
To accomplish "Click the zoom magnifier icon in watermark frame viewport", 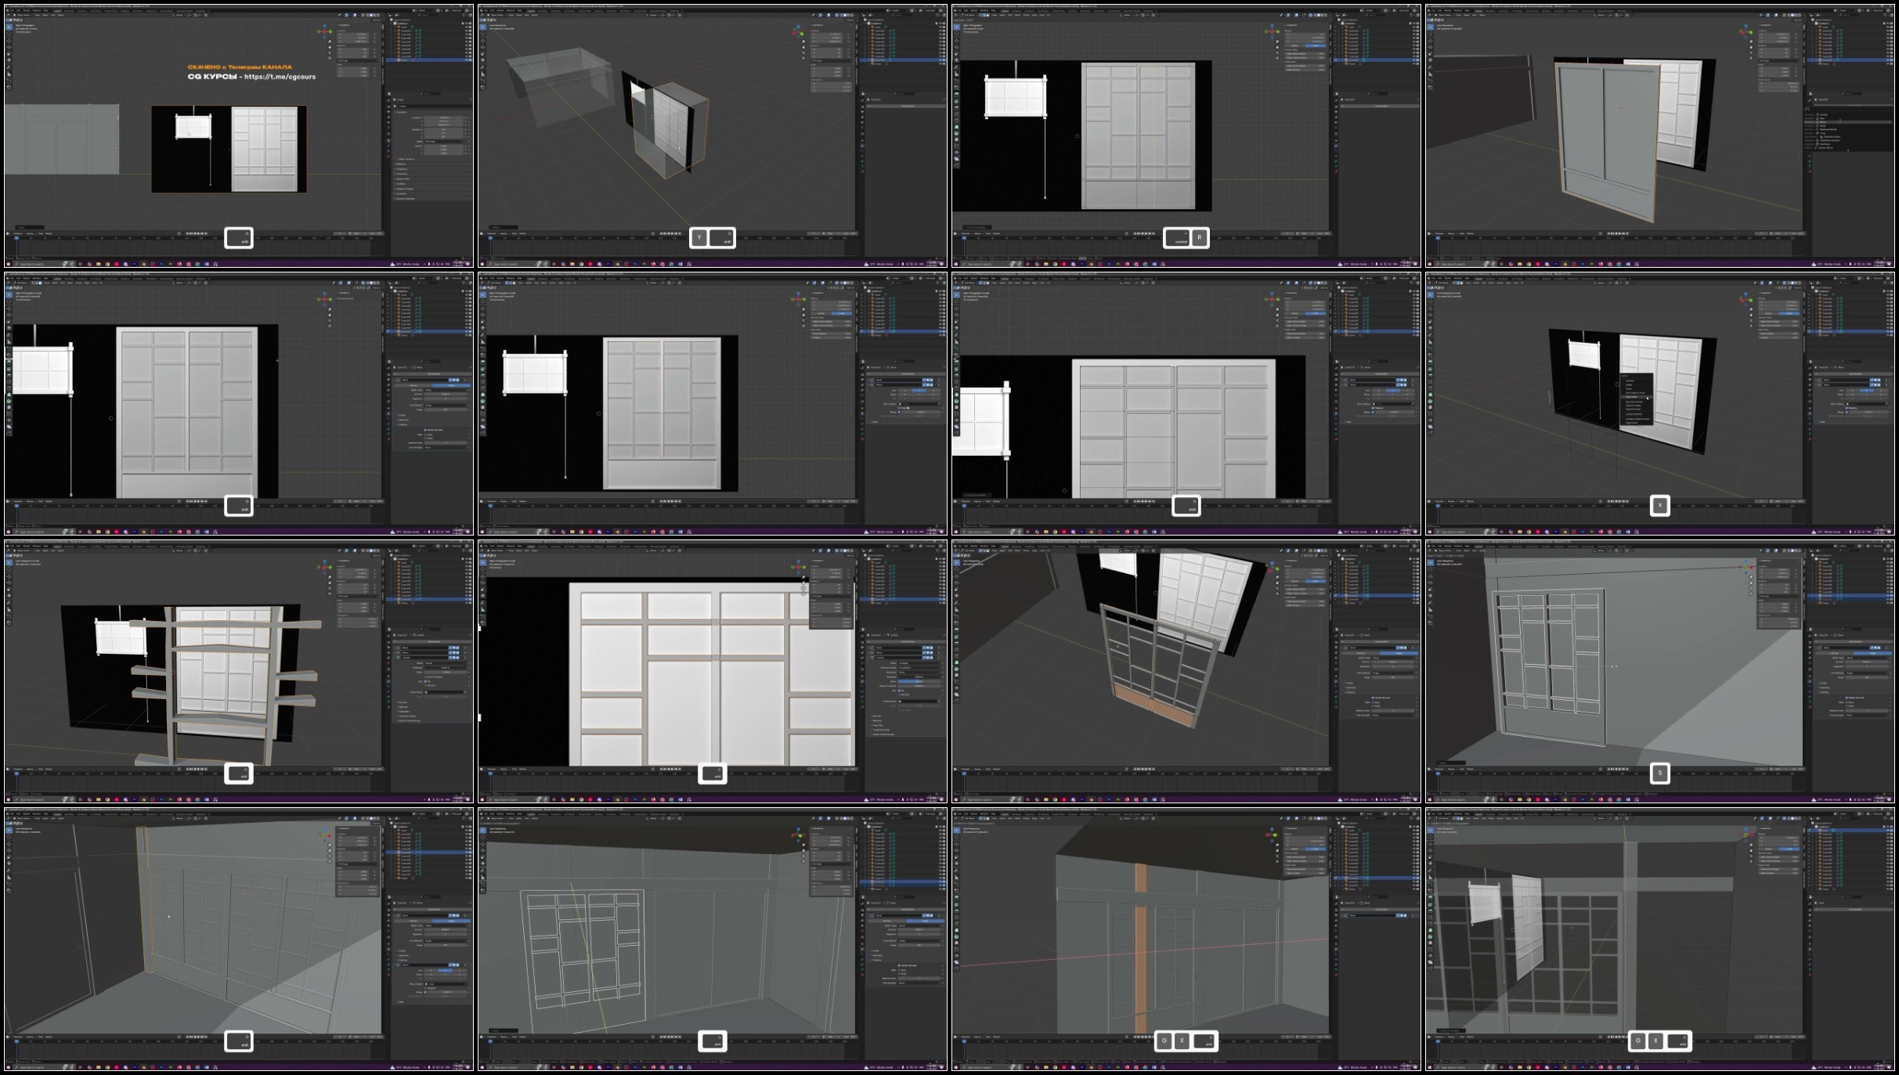I will (x=330, y=41).
